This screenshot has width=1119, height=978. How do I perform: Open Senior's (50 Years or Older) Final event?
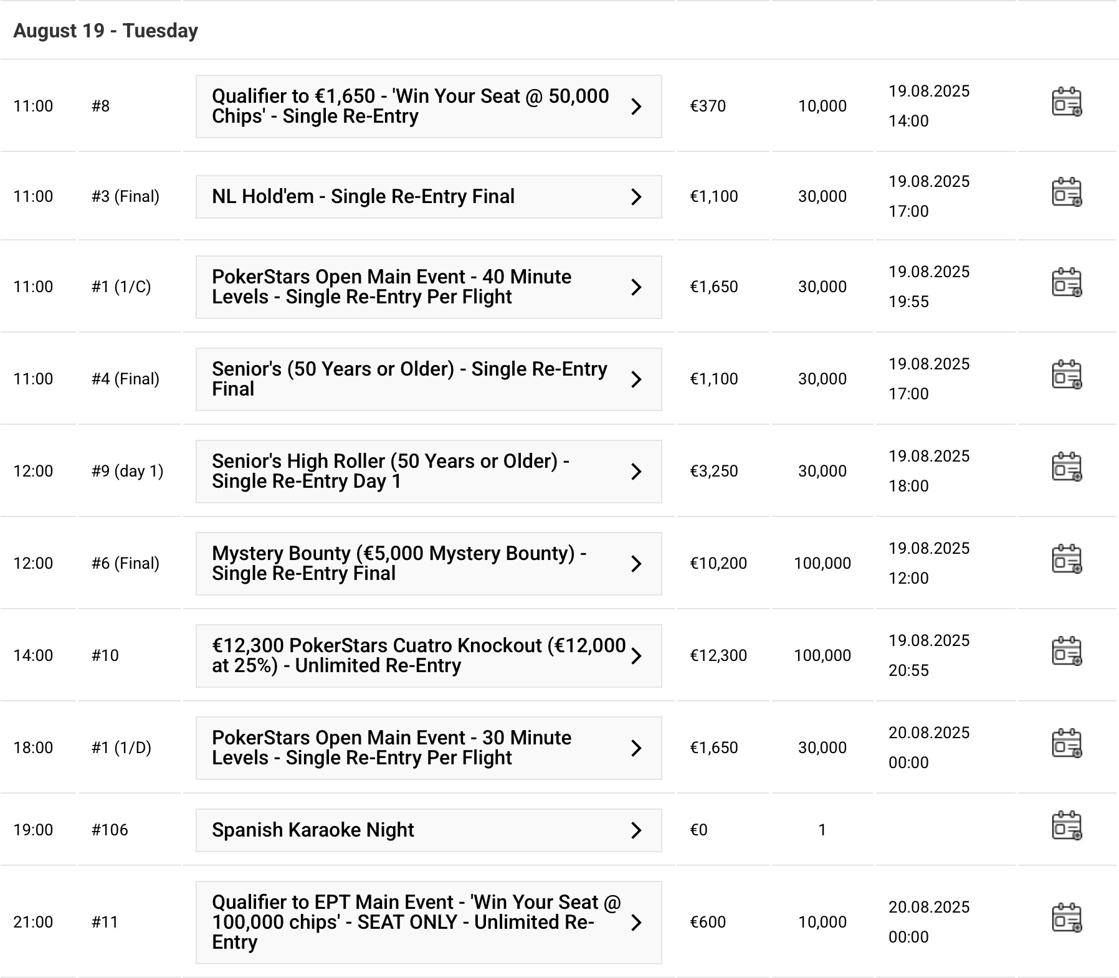click(410, 379)
